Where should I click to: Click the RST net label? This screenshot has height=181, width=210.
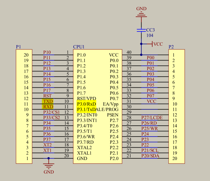pyautogui.click(x=47, y=96)
